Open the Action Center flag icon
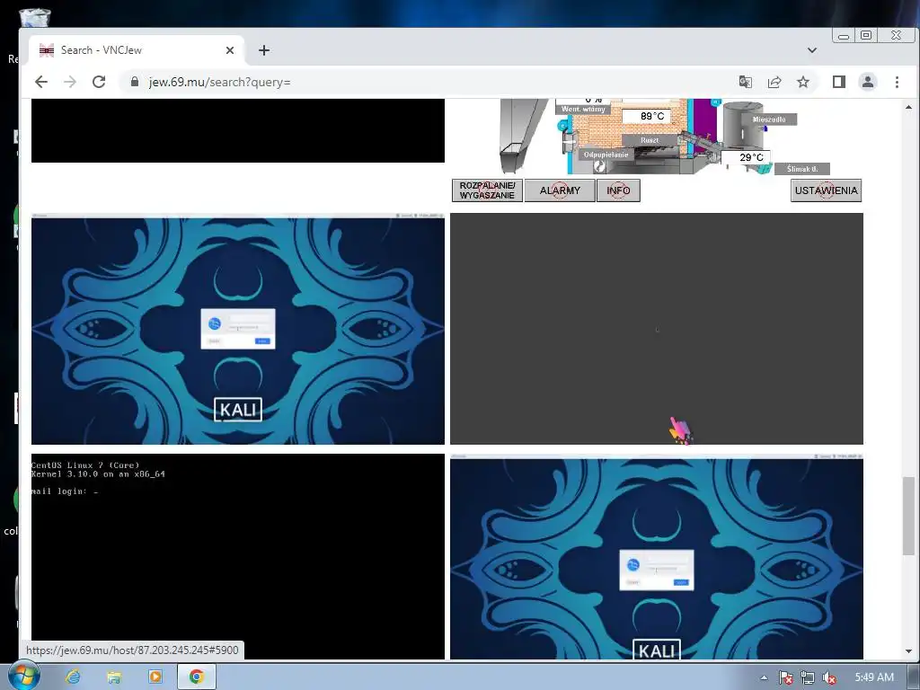This screenshot has width=920, height=690. click(x=785, y=677)
